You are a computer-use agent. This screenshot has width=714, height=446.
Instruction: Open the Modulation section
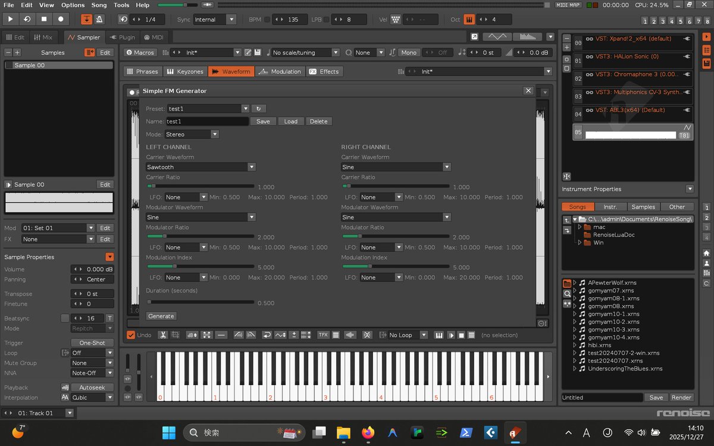point(280,71)
